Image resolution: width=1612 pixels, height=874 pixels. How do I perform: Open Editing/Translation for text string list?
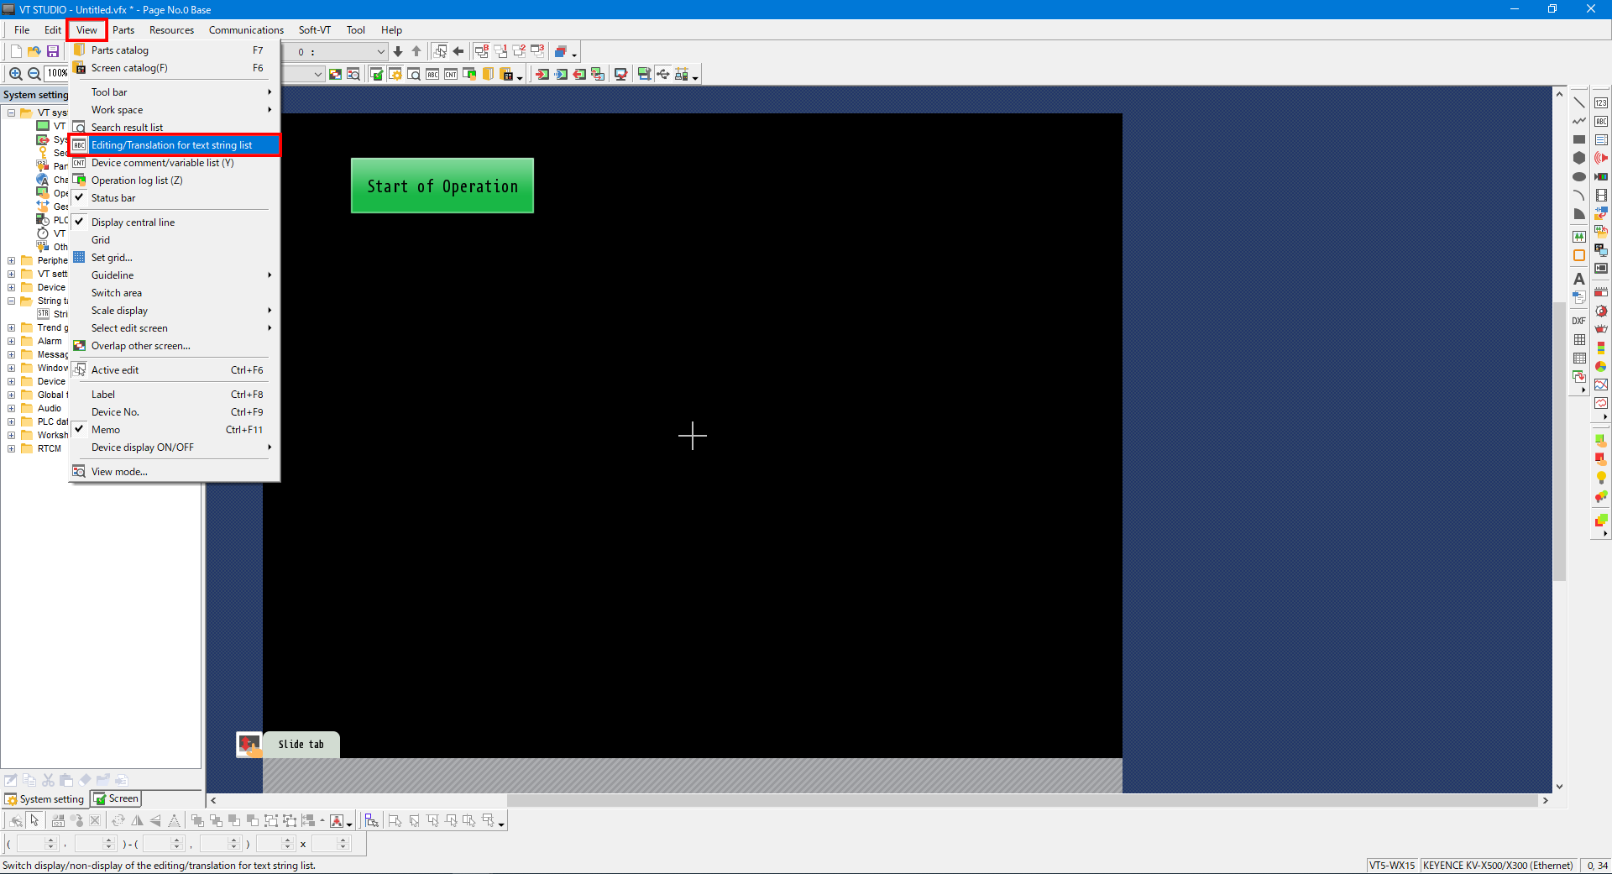tap(171, 145)
